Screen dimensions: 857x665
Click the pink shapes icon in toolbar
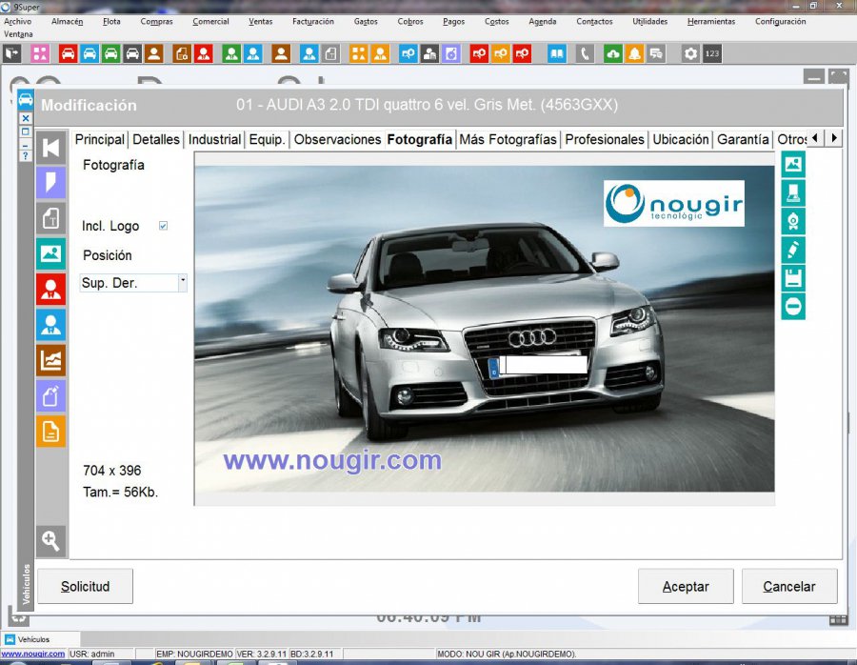[40, 53]
